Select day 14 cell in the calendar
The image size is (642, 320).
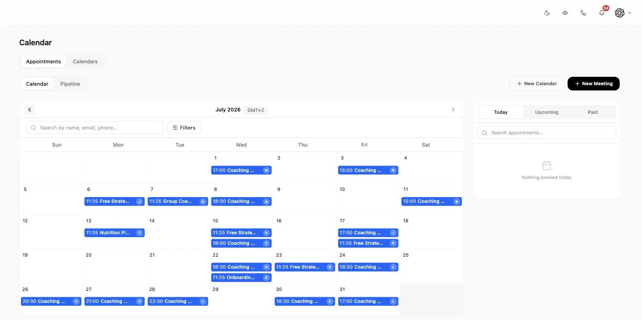(x=178, y=232)
